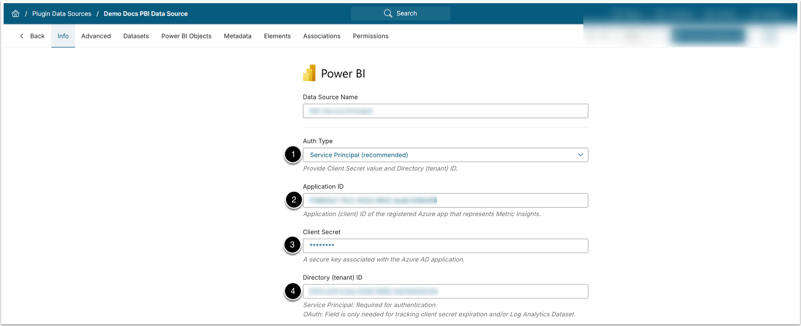Focus the Data Source Name field

tap(445, 111)
